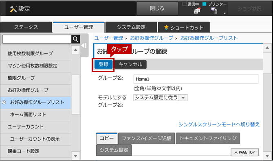Click sidebar scroll down arrow

click(75, 156)
